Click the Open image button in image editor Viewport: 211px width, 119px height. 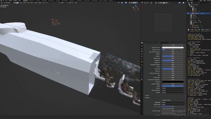166,3
